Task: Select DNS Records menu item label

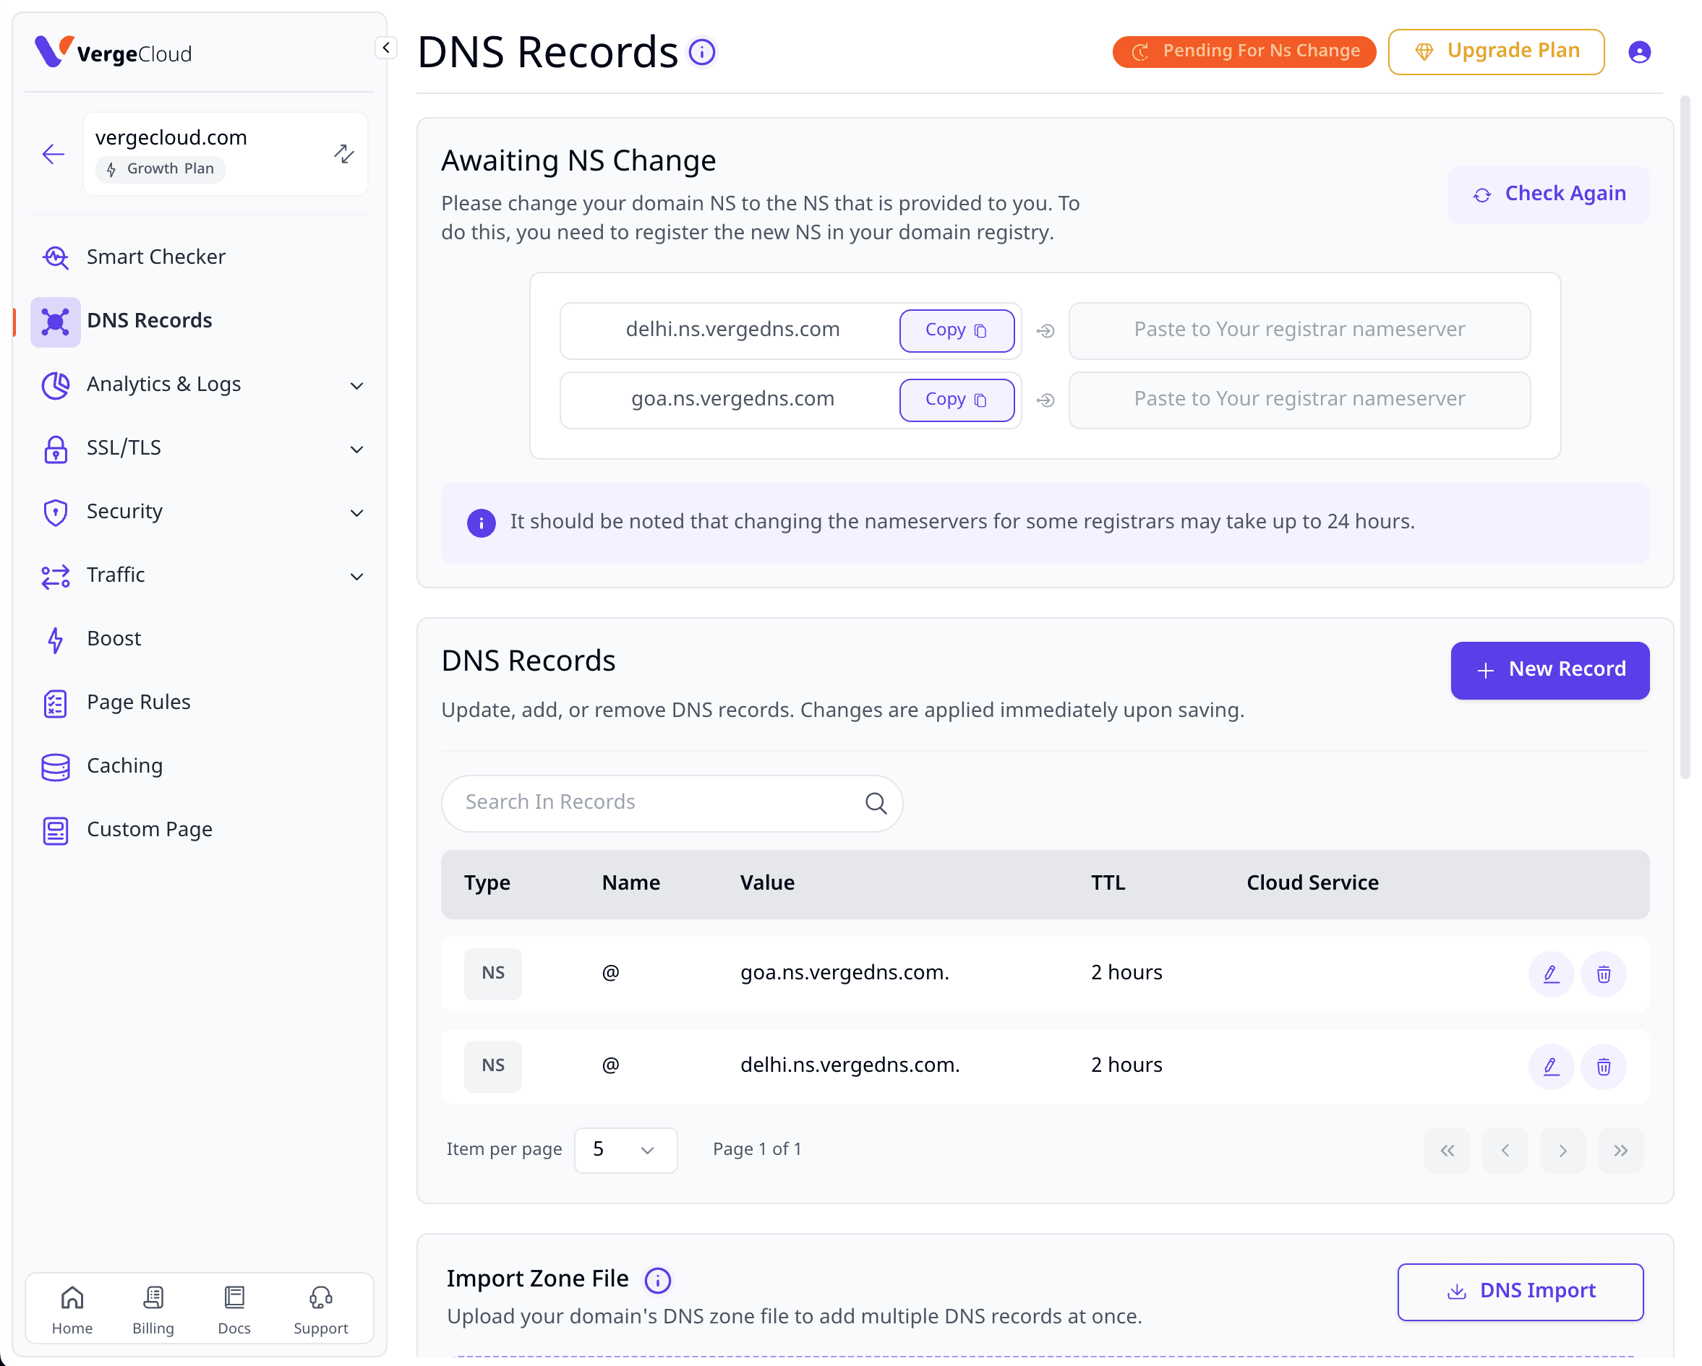Action: tap(149, 320)
